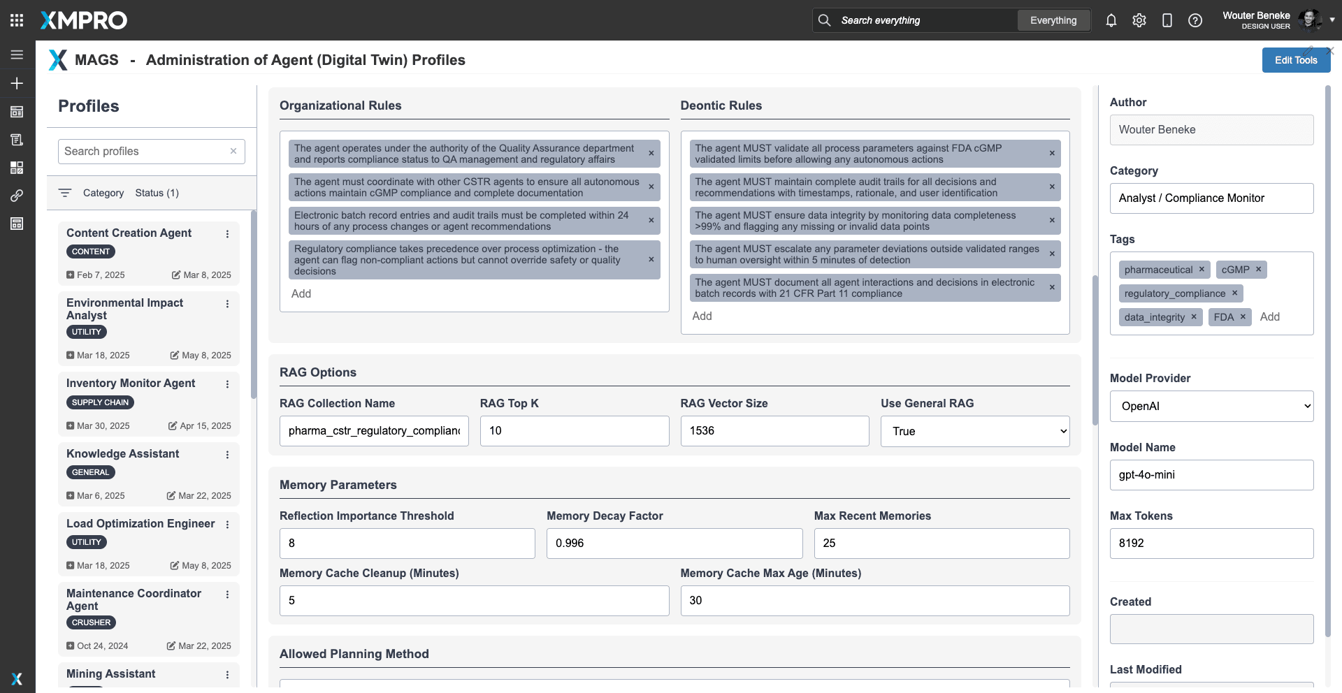Clear the Search profiles field
Viewport: 1342px width, 693px height.
click(x=233, y=151)
